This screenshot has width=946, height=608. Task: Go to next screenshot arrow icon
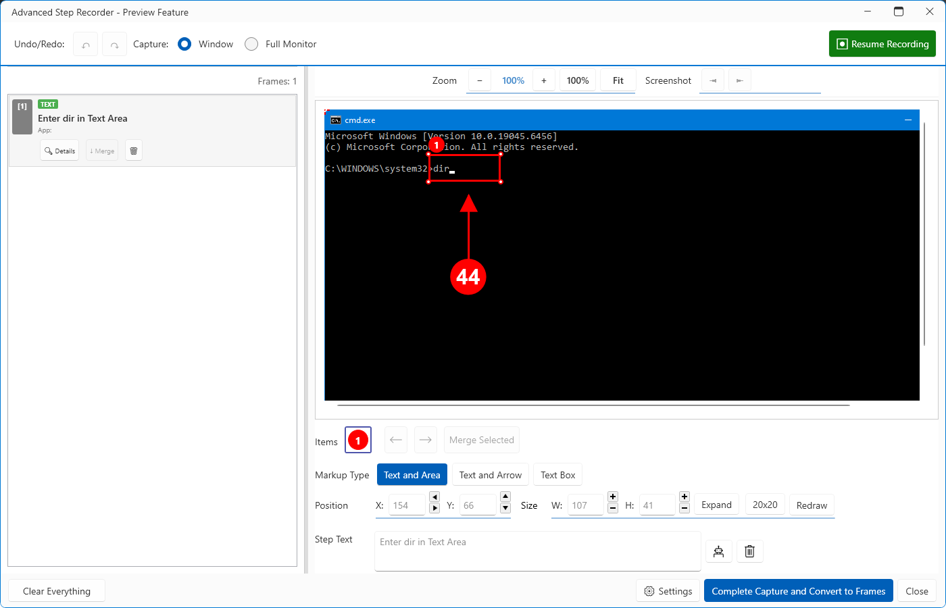tap(739, 80)
